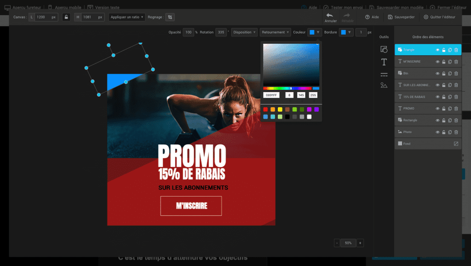The image size is (471, 266).
Task: Delete the Triangle layer
Action: pos(456,50)
